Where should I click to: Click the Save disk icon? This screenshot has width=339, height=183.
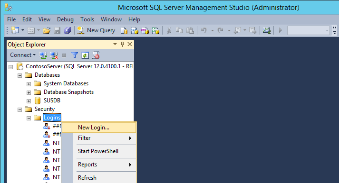[x=57, y=30]
